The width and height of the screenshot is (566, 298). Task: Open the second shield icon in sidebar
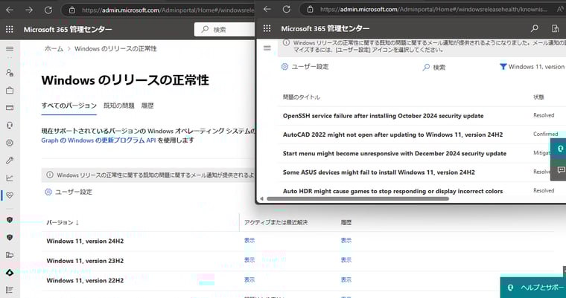10,238
